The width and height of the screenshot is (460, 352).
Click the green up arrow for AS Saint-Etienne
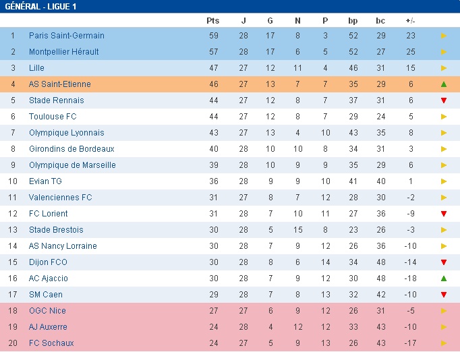(x=444, y=84)
